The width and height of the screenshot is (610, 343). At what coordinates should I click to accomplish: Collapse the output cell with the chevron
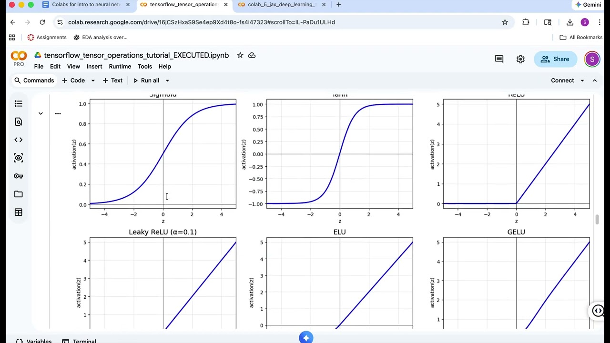pyautogui.click(x=41, y=113)
